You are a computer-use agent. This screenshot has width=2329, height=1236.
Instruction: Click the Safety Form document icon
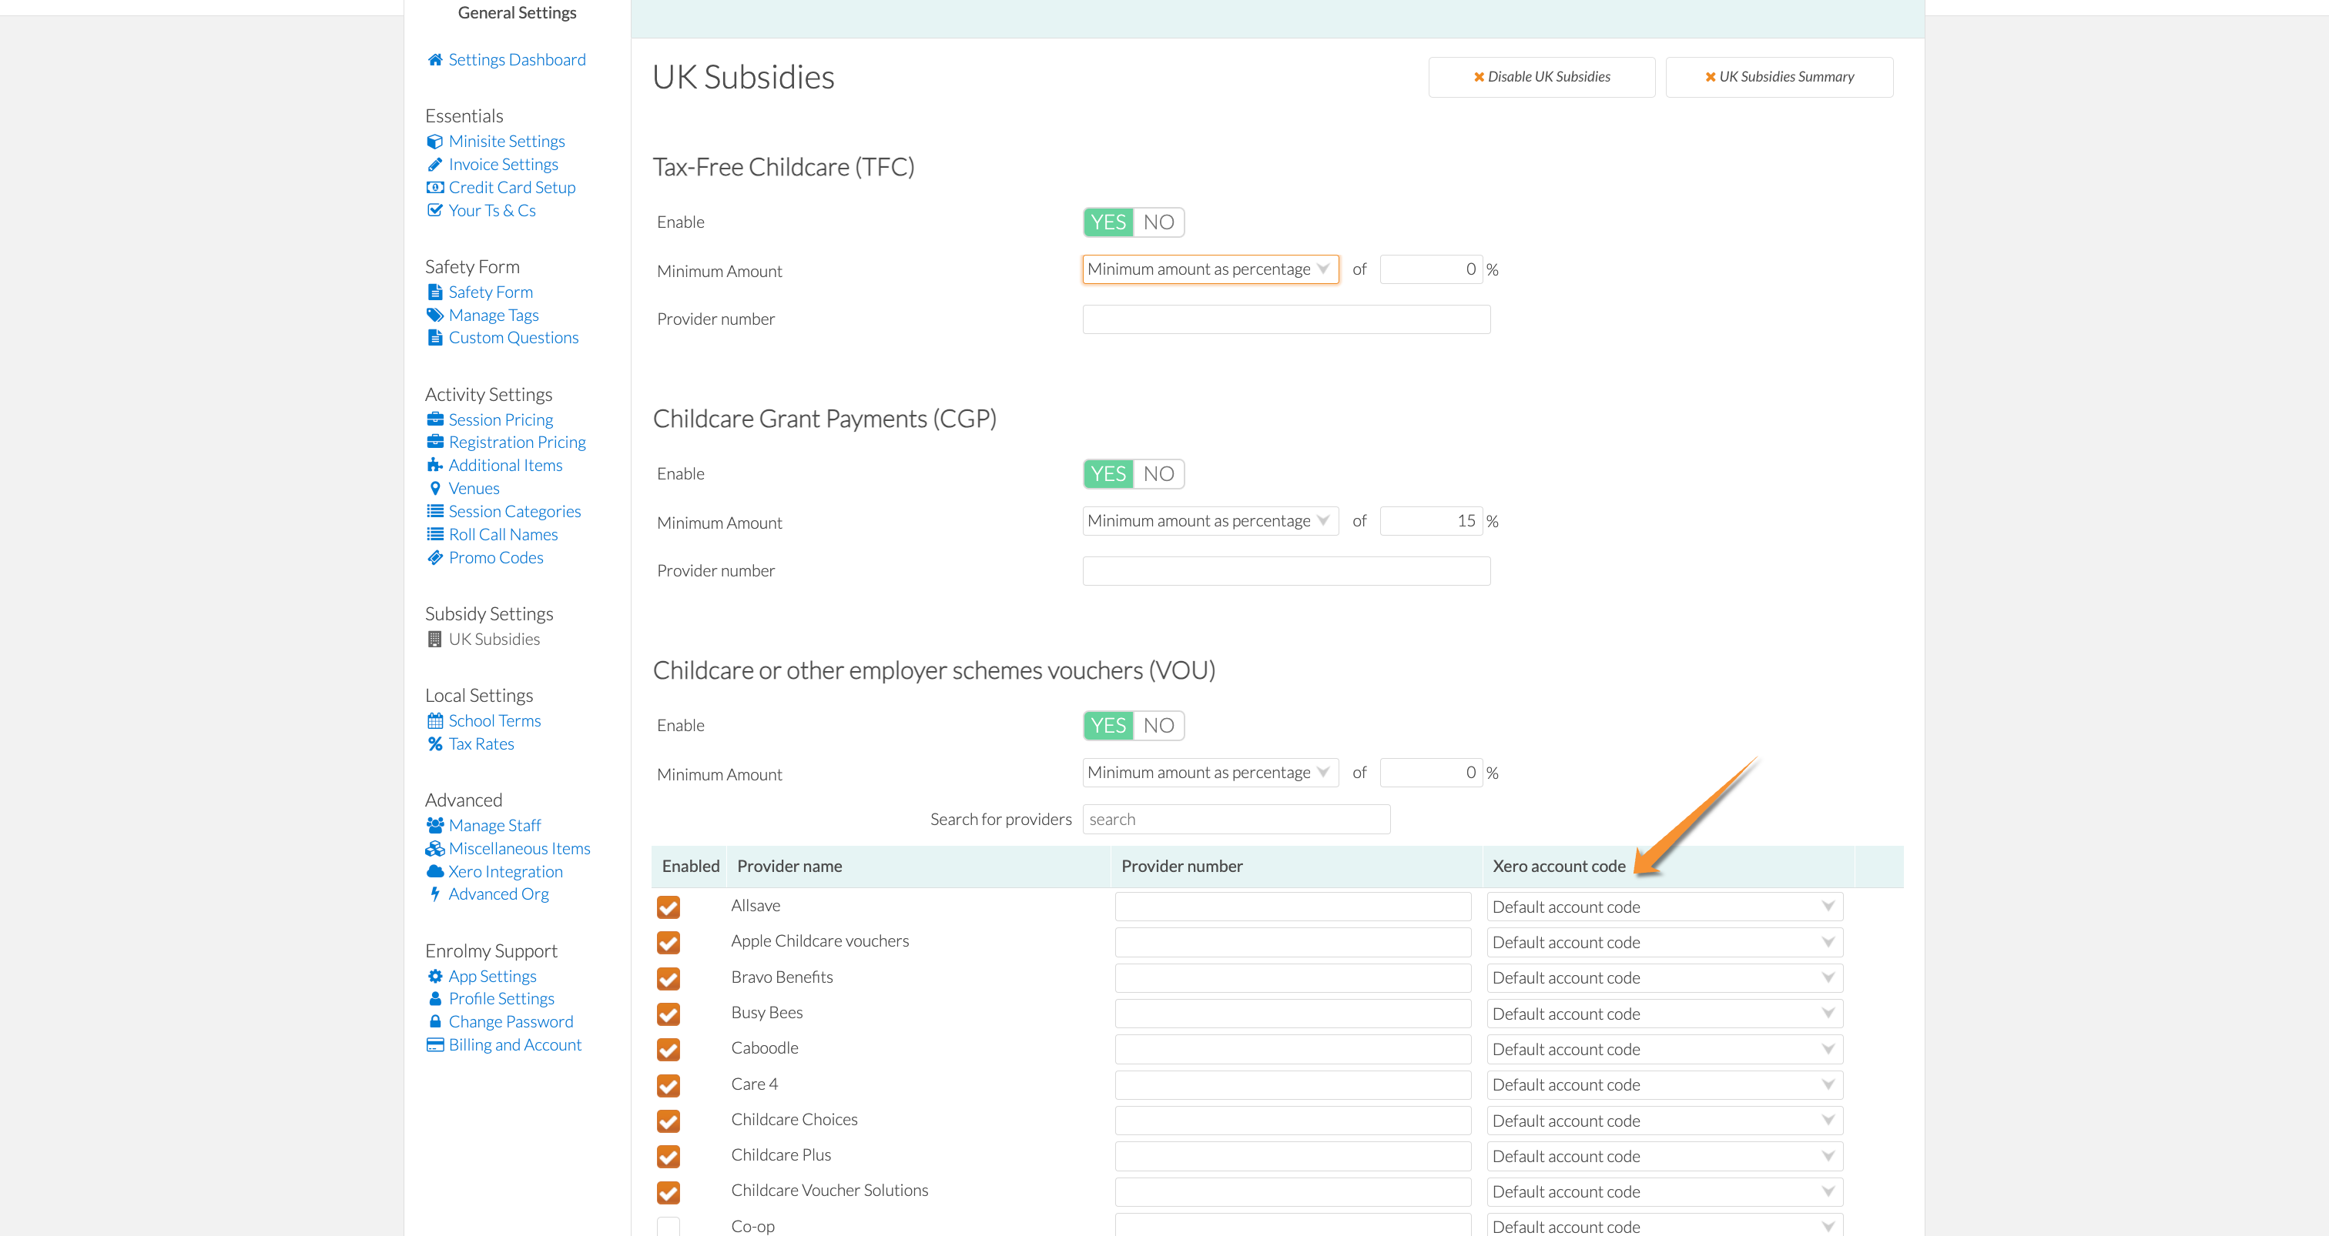[x=435, y=292]
